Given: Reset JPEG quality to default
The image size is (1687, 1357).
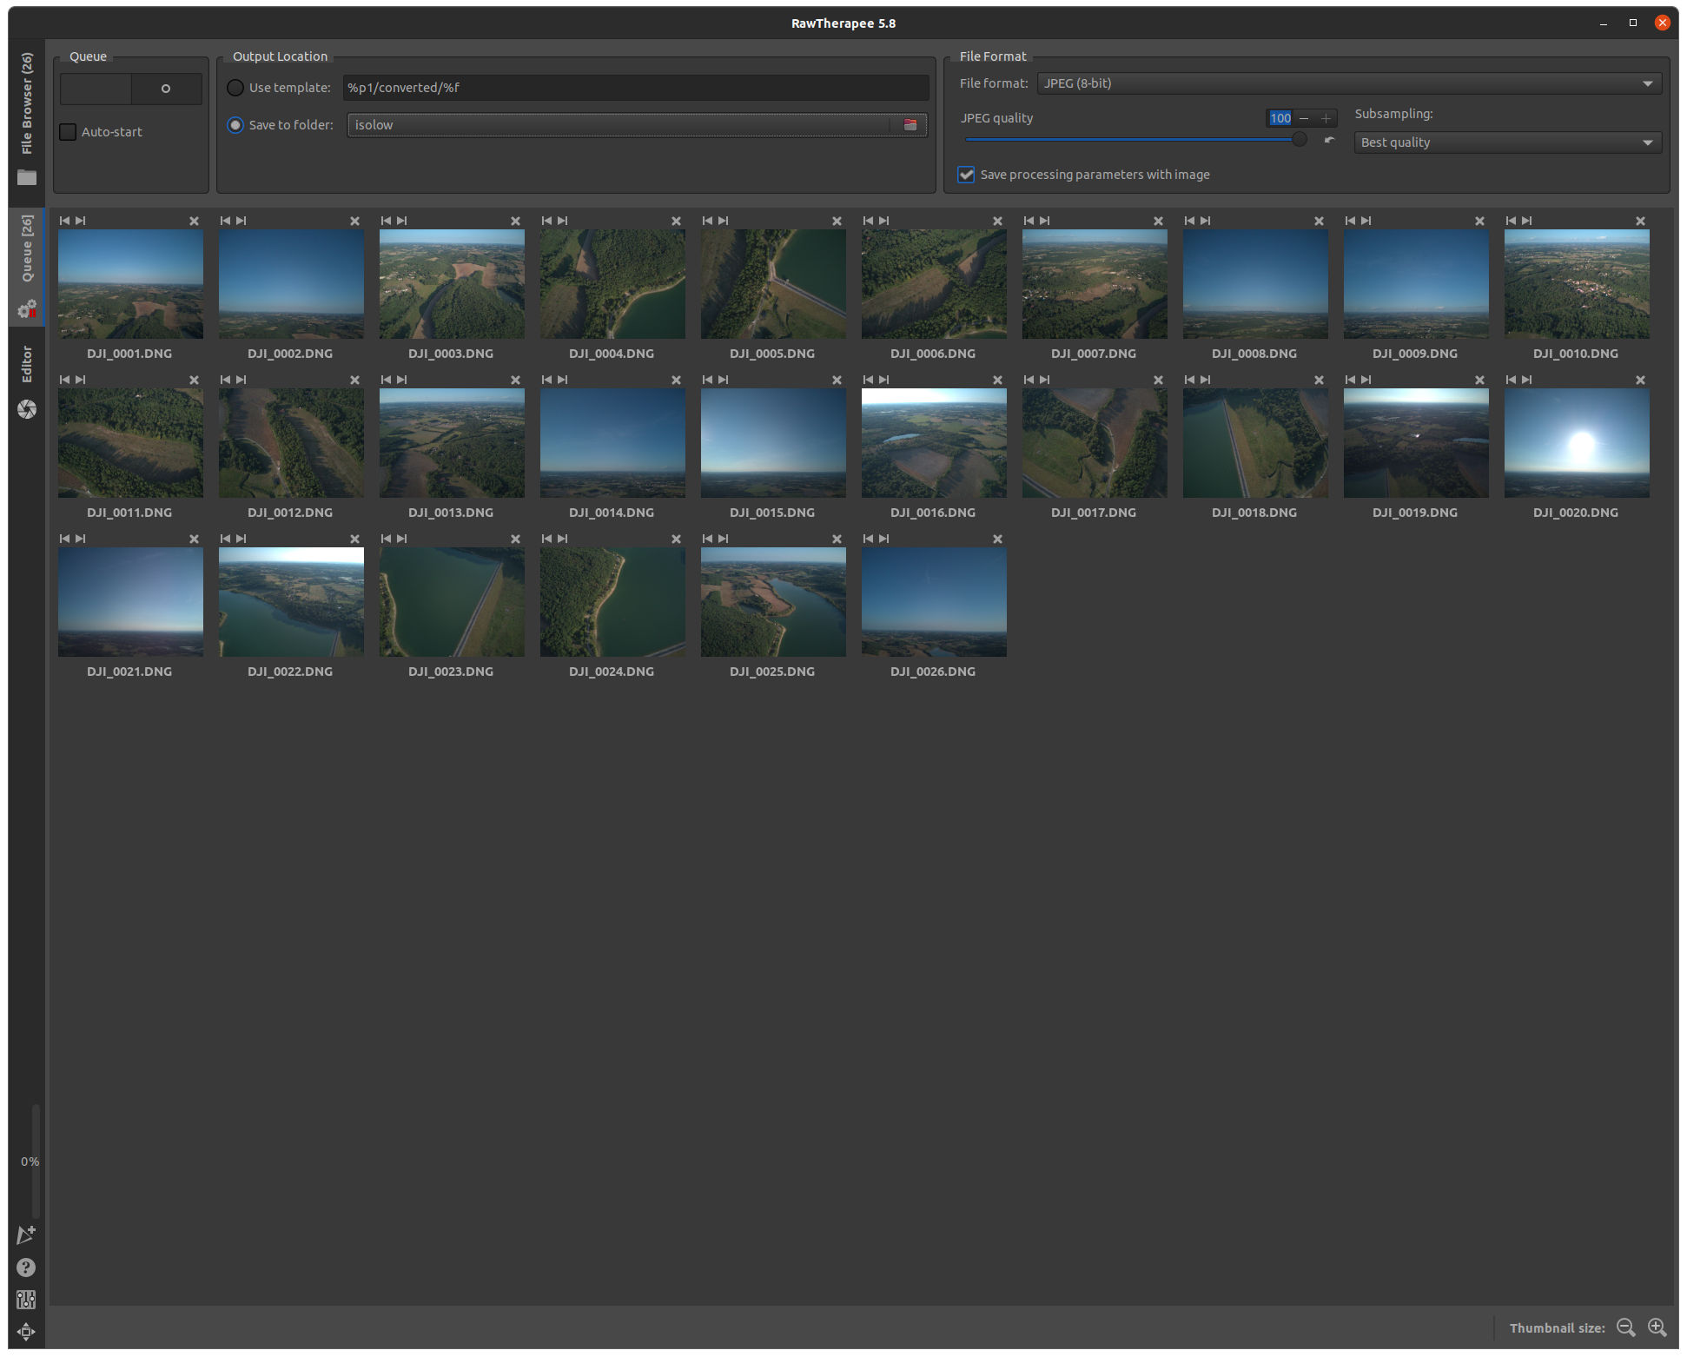Looking at the screenshot, I should 1329,139.
